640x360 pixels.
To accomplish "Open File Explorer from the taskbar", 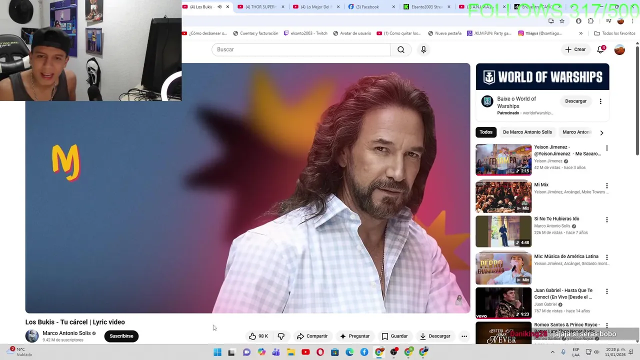I will [291, 352].
